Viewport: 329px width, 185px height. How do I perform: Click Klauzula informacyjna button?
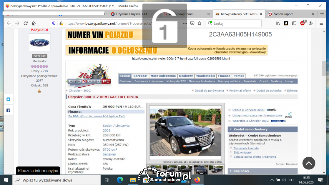pos(38,171)
